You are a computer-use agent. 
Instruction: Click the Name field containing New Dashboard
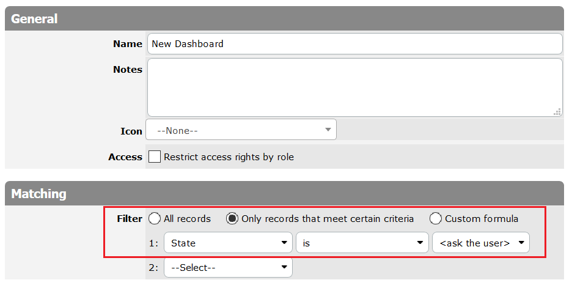coord(354,44)
